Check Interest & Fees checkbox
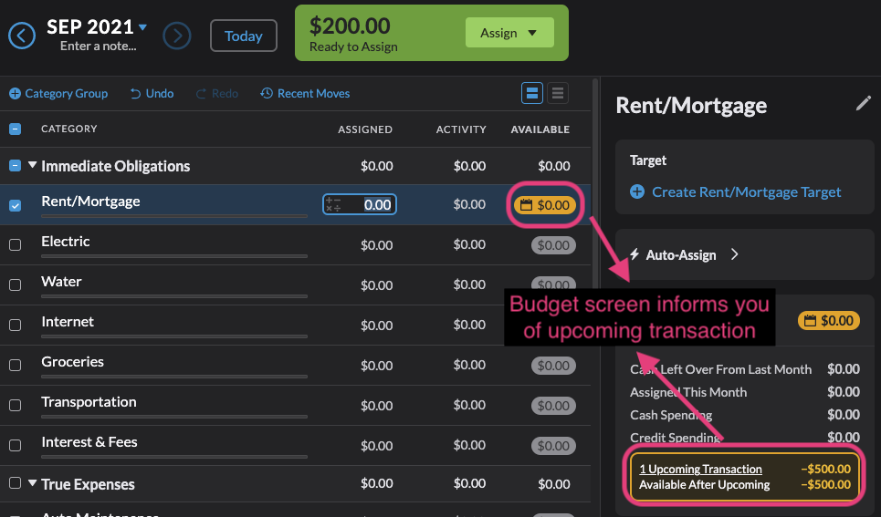The height and width of the screenshot is (517, 881). coord(16,445)
